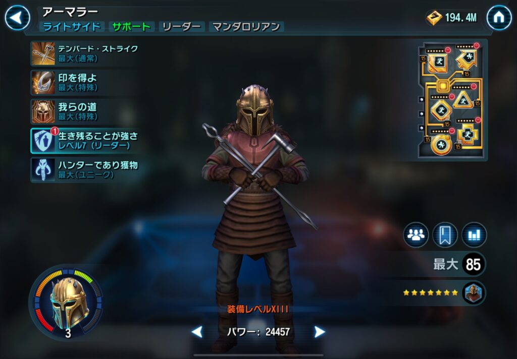Tap the 194.4M credits counter
The width and height of the screenshot is (517, 359).
tap(451, 18)
